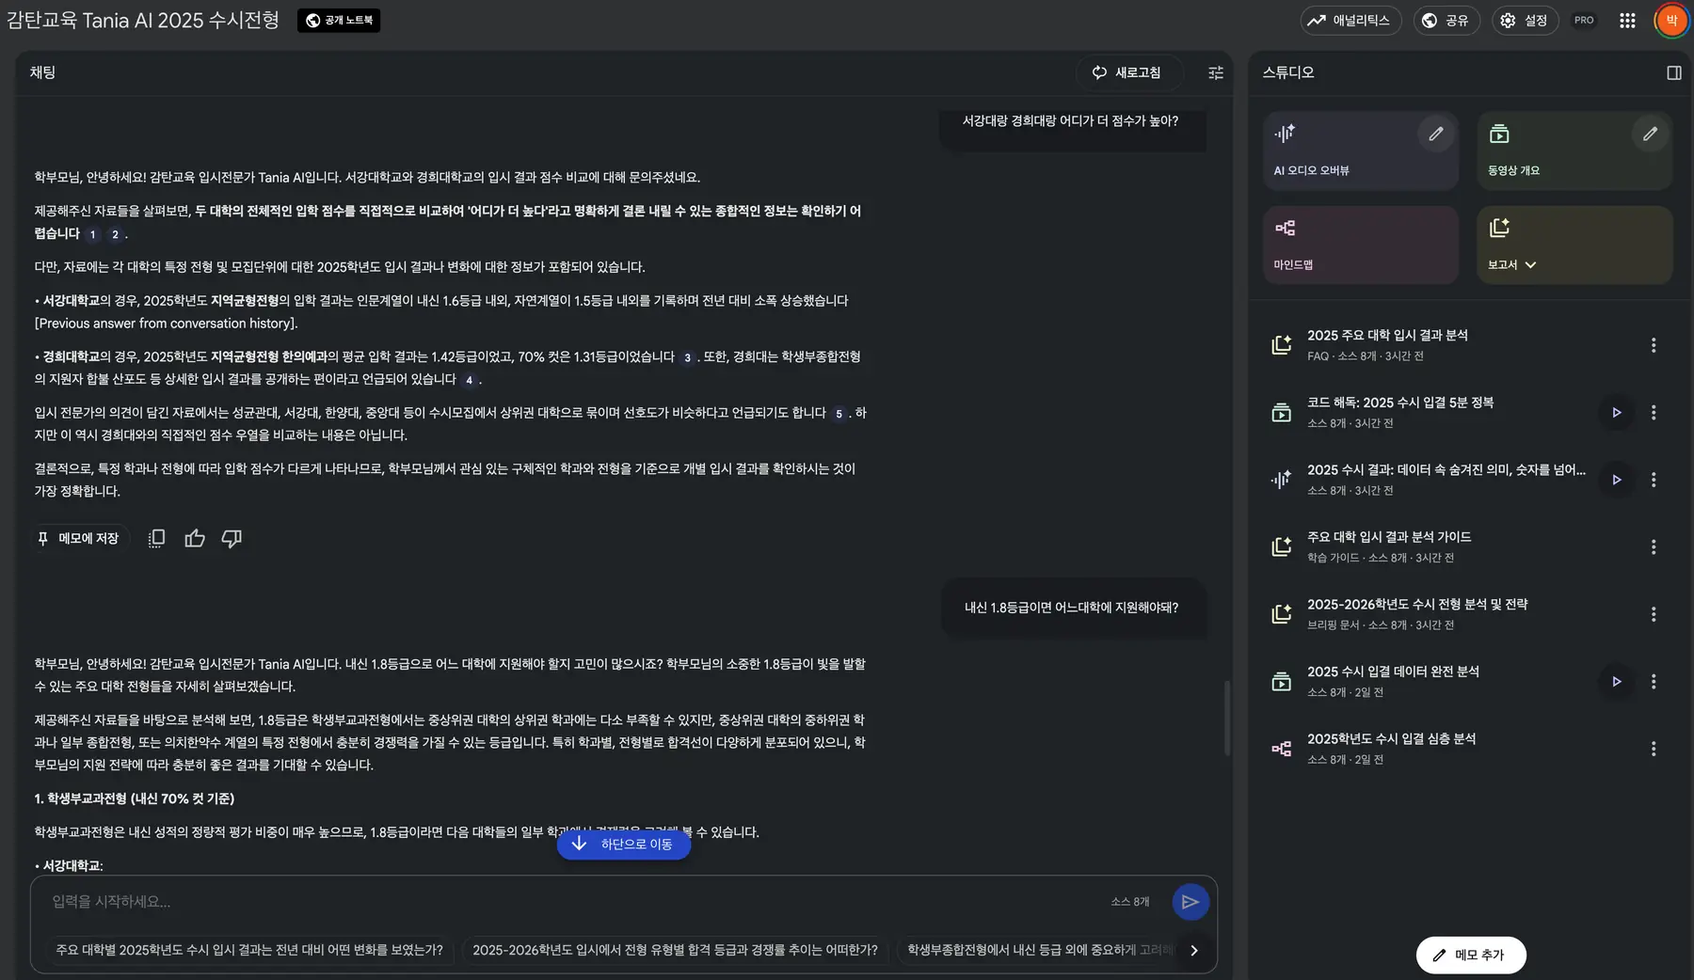The width and height of the screenshot is (1694, 980).
Task: Click the thumbs down icon on response
Action: tap(232, 538)
